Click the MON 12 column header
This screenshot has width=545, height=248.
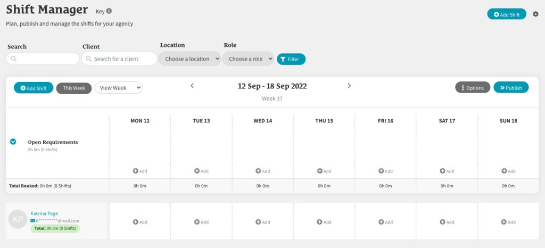point(140,121)
